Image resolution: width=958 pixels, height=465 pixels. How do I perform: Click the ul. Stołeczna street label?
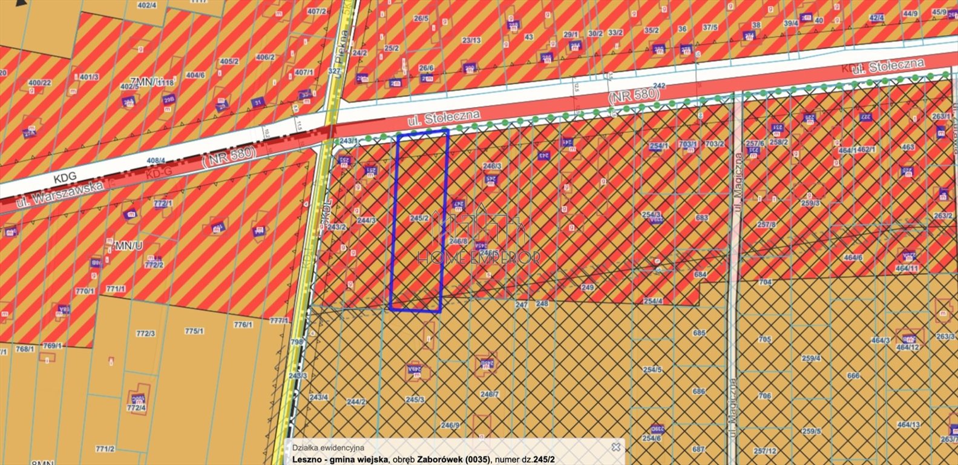445,118
